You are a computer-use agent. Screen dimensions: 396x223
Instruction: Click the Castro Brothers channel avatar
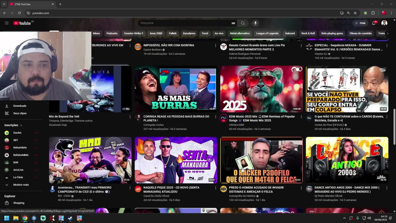click(138, 47)
